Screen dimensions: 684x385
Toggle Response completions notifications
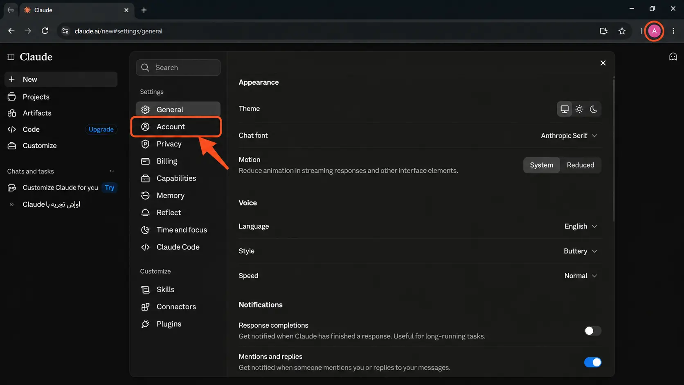pyautogui.click(x=592, y=331)
